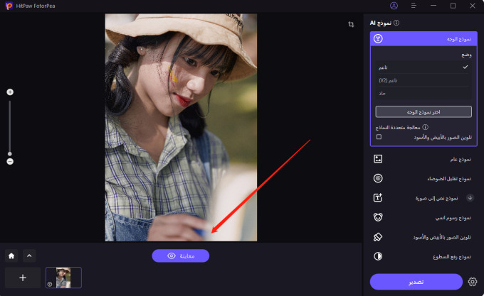Image resolution: width=484 pixels, height=296 pixels.
Task: Click the zoom in plus icon
Action: (x=10, y=92)
